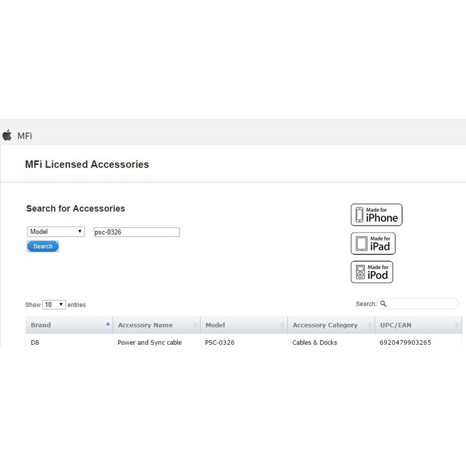Click the Search for Accessories heading
Screen dimensions: 466x466
(x=75, y=208)
